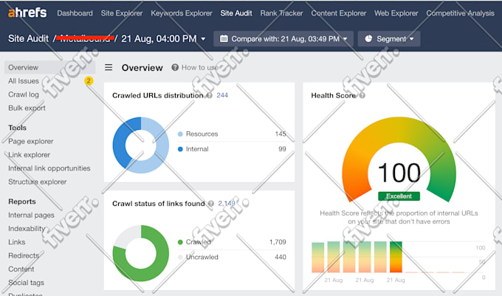The image size is (502, 296).
Task: Click the info icon beside Crawl status of links found
Action: 211,204
